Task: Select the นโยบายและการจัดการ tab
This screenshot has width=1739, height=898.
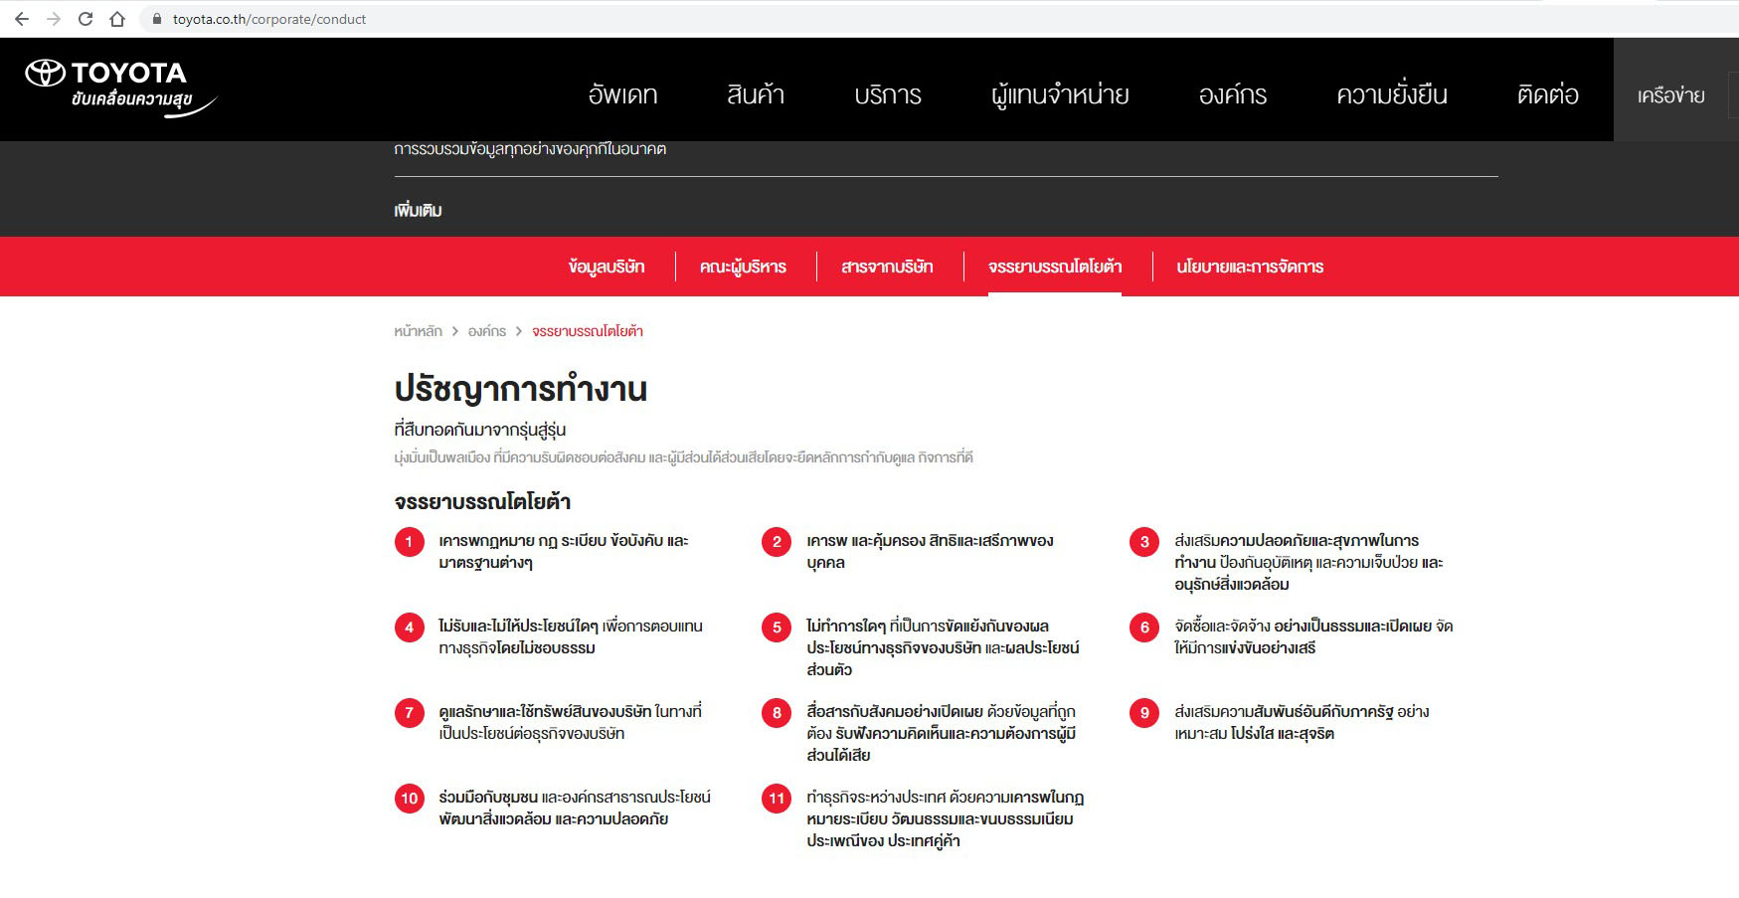Action: click(1250, 267)
